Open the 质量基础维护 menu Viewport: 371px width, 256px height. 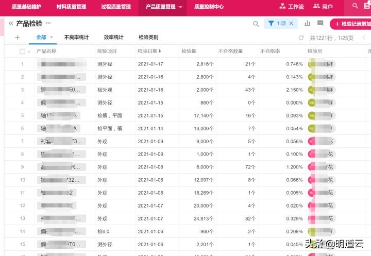click(x=26, y=7)
